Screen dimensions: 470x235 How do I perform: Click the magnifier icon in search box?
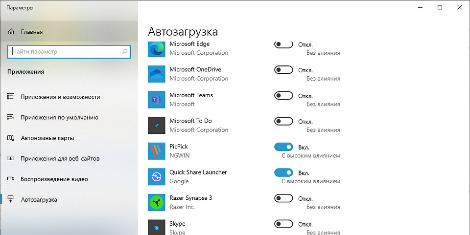124,52
